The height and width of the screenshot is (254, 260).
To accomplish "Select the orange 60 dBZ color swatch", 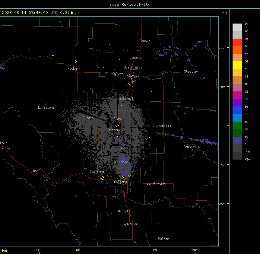I will (237, 50).
